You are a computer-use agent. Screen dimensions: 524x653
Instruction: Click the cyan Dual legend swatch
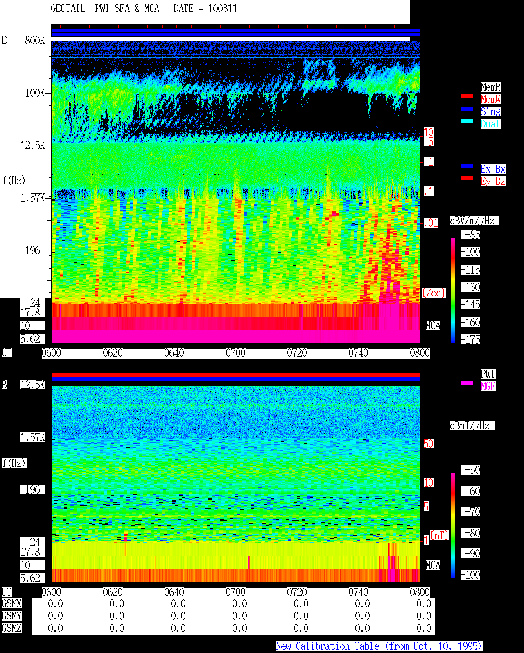[x=467, y=121]
